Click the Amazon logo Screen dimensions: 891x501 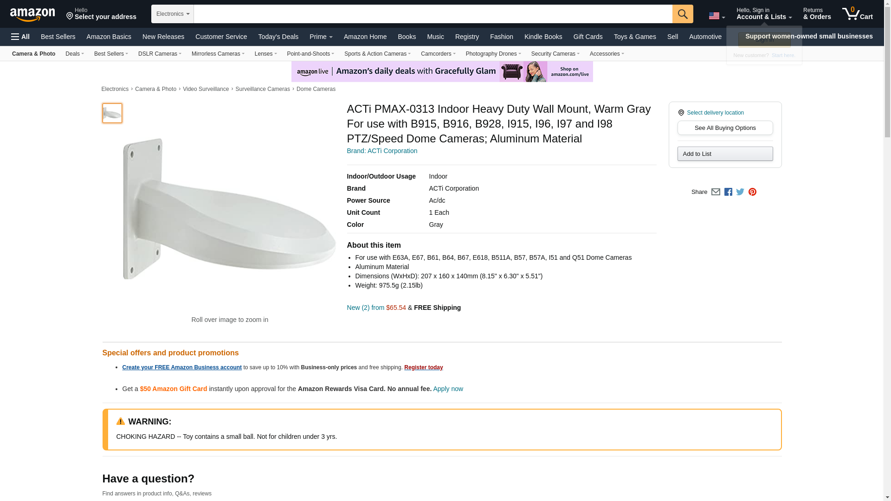point(32,14)
